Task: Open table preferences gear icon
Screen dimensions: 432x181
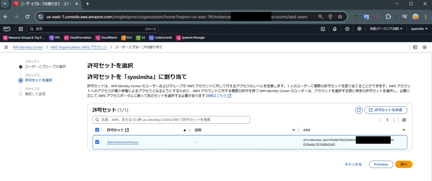Action: 404,120
